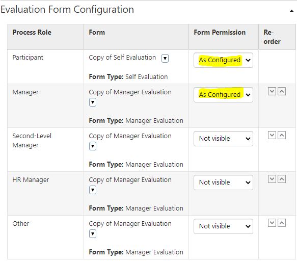Move Second-Level Manager row down
This screenshot has height=261, width=297.
tap(272, 135)
